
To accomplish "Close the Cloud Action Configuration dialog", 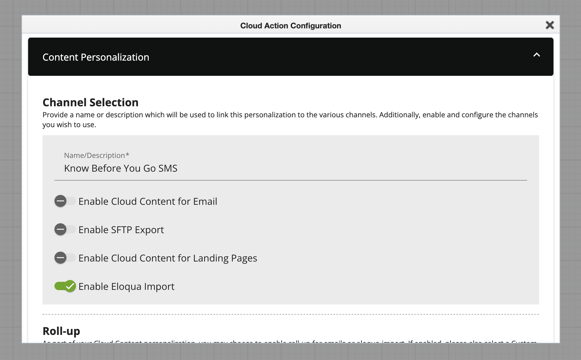I will point(550,25).
